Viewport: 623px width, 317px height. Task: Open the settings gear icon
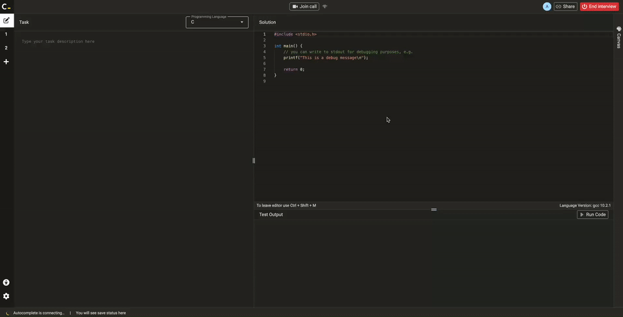pos(6,296)
